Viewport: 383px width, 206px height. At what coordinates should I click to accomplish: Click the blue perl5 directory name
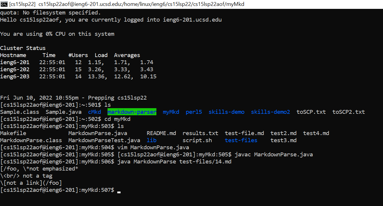coord(194,112)
